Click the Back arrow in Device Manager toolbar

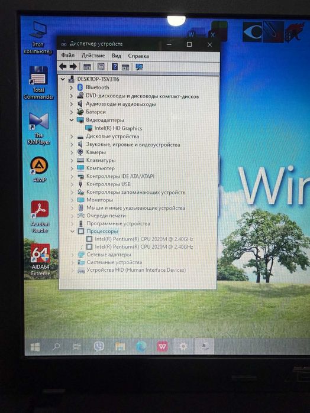(63, 66)
